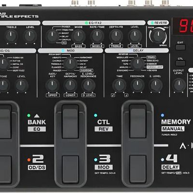Adjust the delay TIME knob

point(119,85)
